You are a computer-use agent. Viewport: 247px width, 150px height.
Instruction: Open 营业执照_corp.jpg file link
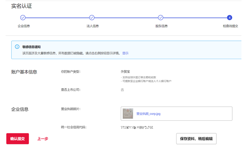[x=148, y=113]
